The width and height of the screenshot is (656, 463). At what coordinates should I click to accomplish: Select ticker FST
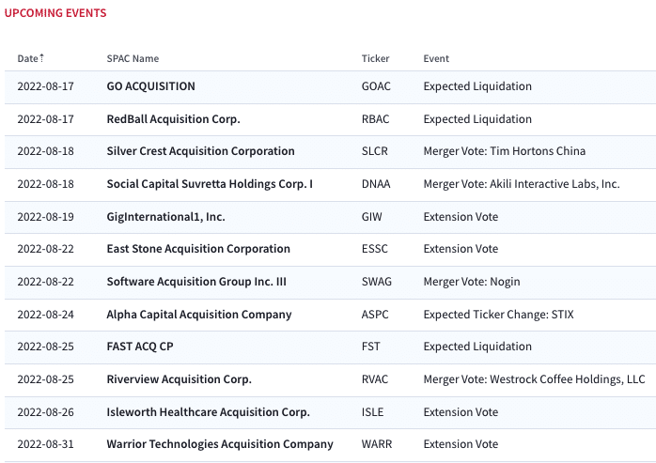coord(370,347)
